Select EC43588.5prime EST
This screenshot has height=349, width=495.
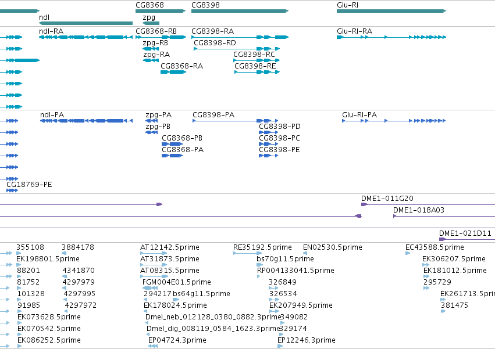tap(408, 253)
